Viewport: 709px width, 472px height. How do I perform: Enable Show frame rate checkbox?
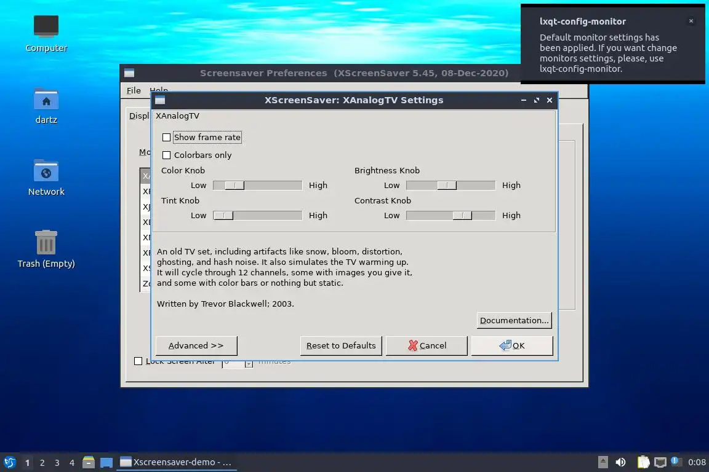coord(166,137)
